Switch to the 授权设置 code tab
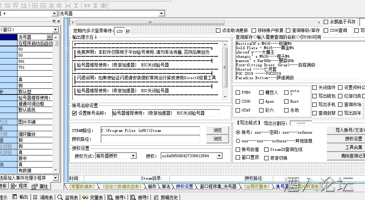 [x=184, y=186]
